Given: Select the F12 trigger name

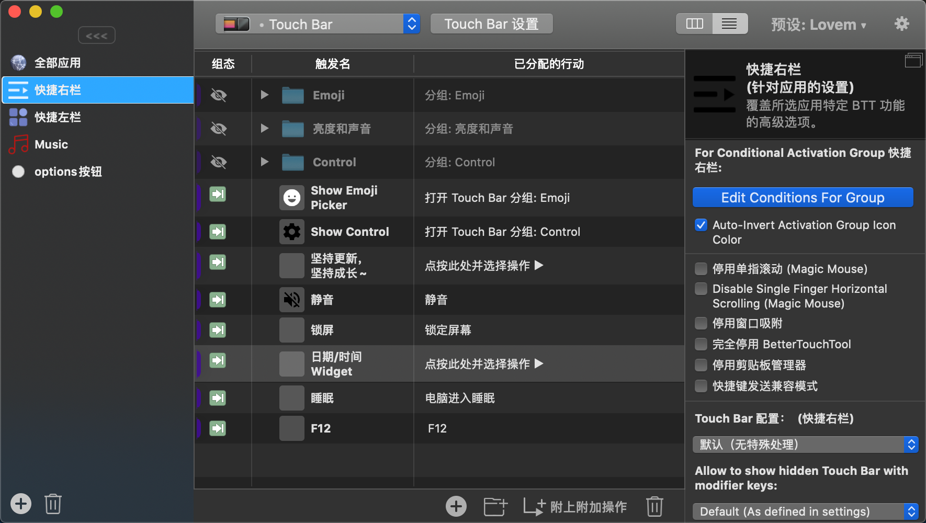Looking at the screenshot, I should (x=321, y=428).
